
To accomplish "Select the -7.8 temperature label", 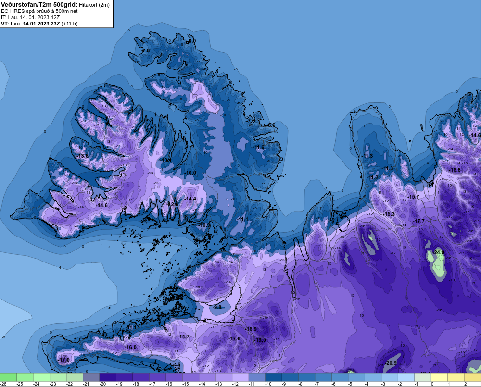I will click(145, 50).
